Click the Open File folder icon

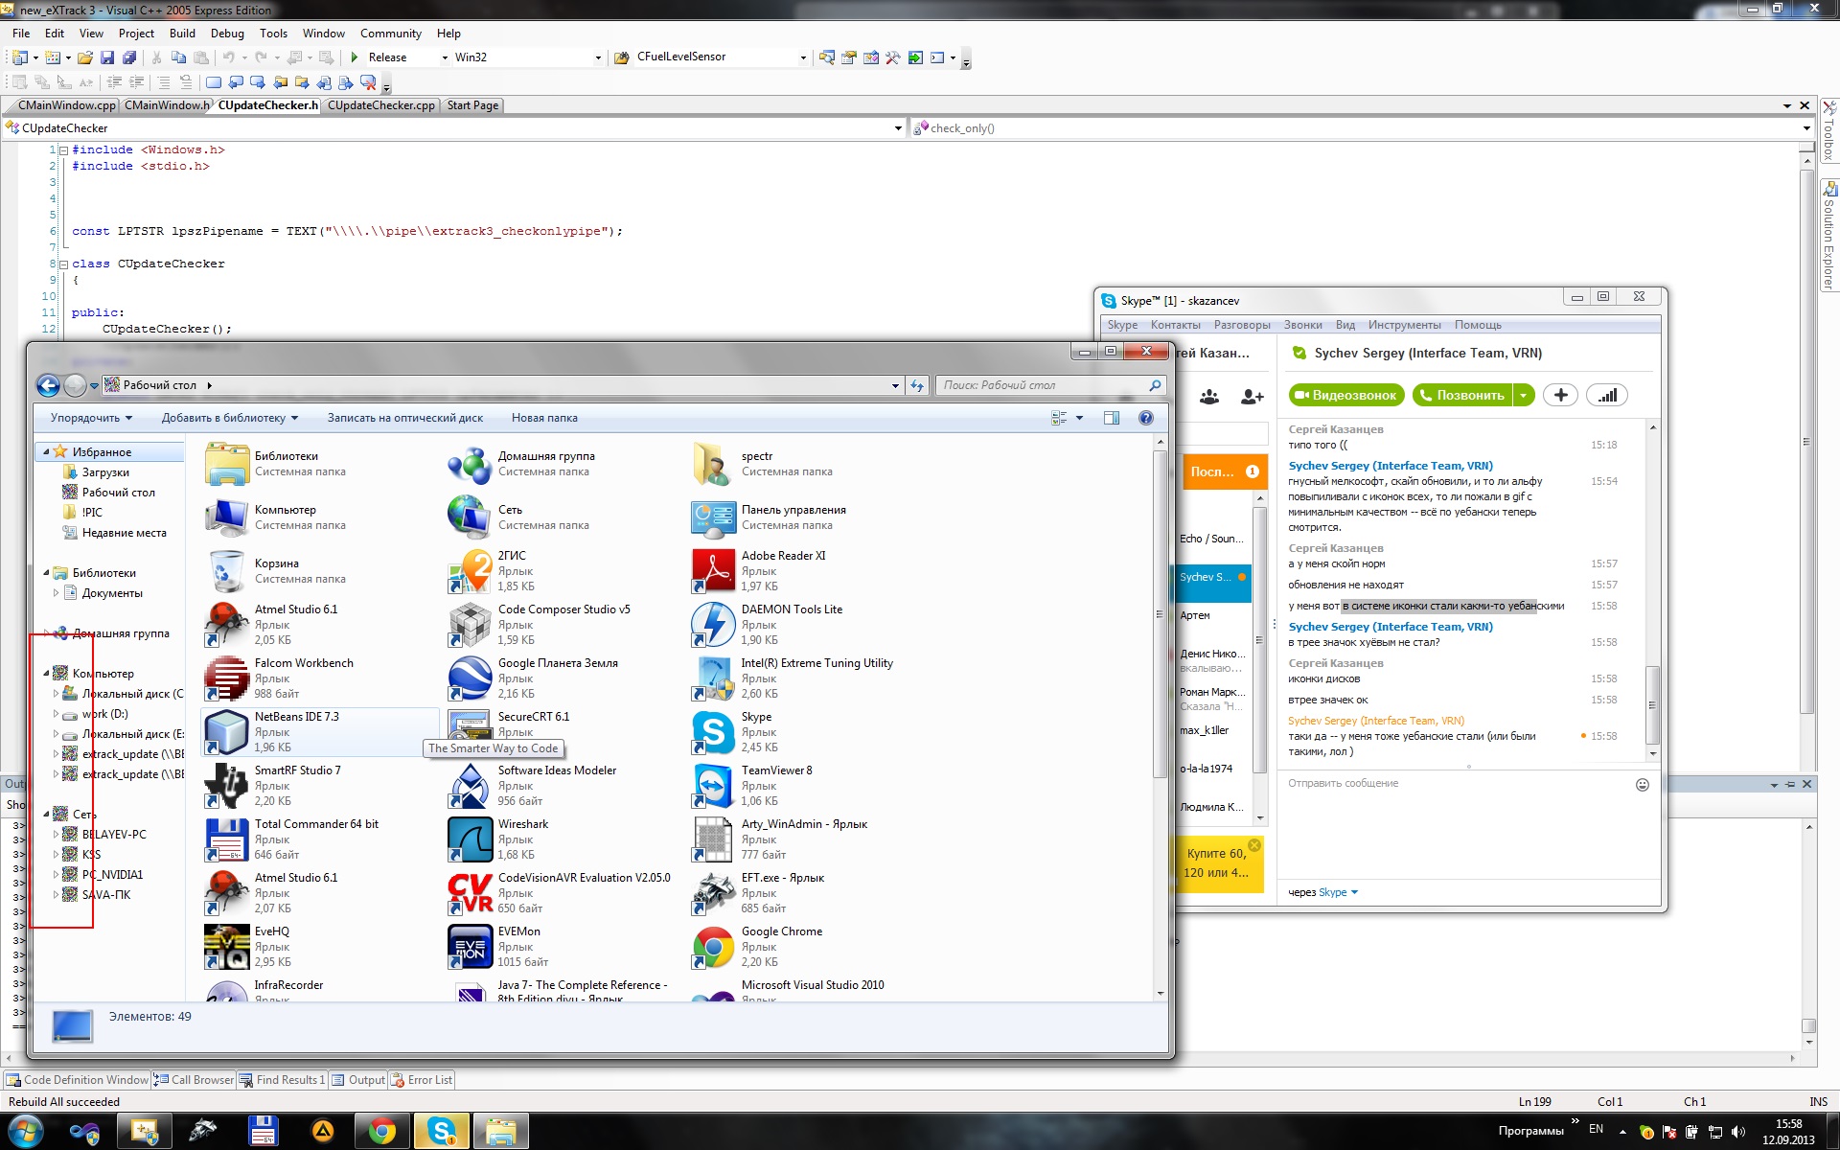[85, 57]
